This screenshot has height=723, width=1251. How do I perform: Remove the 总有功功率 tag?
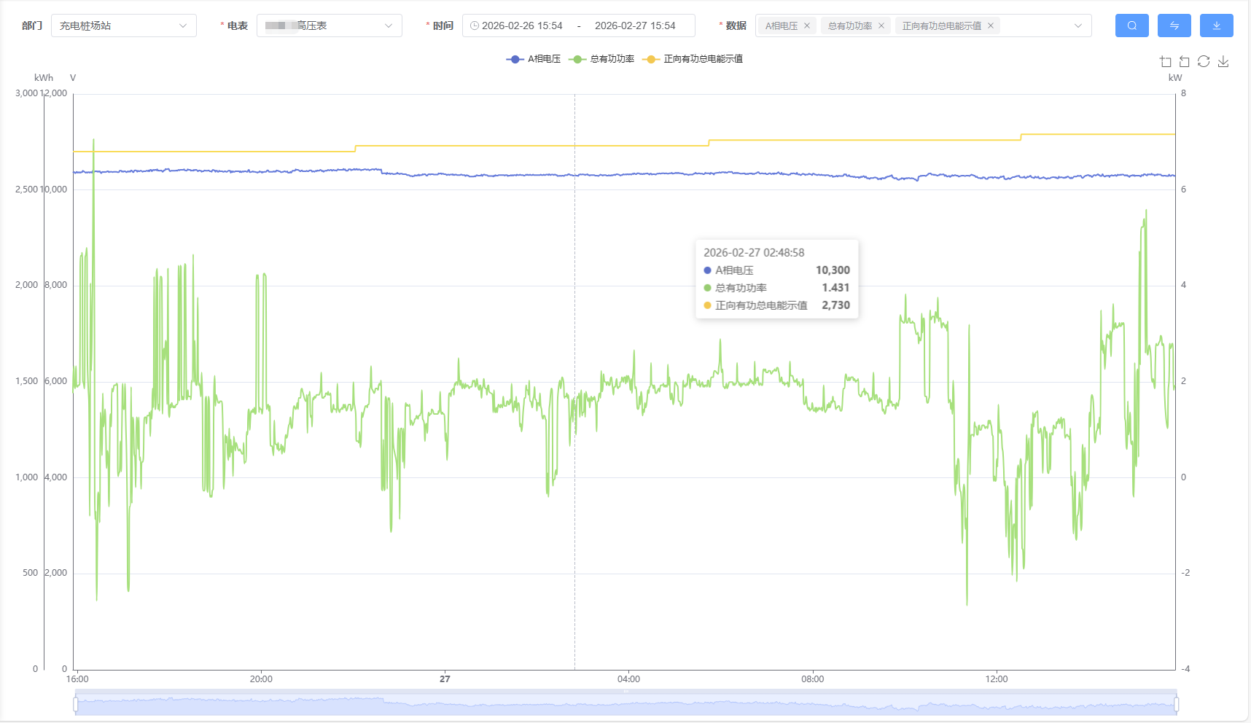(x=881, y=26)
